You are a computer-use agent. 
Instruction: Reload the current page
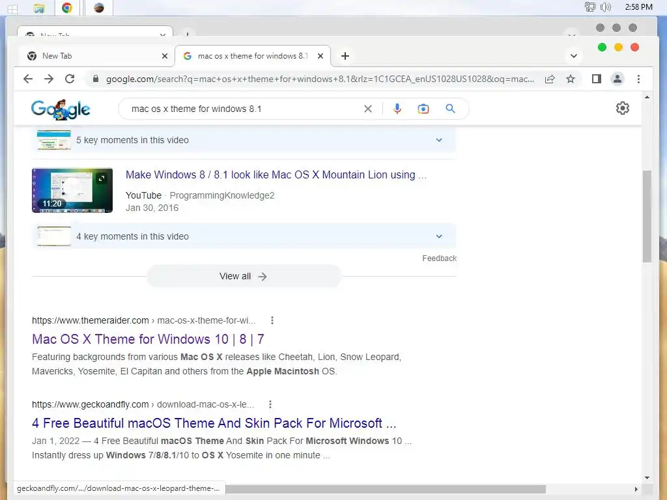70,79
